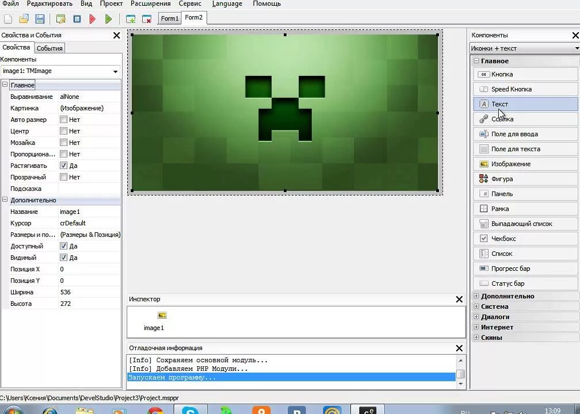The width and height of the screenshot is (580, 414).
Task: Select the Рамка frame component
Action: coord(525,209)
